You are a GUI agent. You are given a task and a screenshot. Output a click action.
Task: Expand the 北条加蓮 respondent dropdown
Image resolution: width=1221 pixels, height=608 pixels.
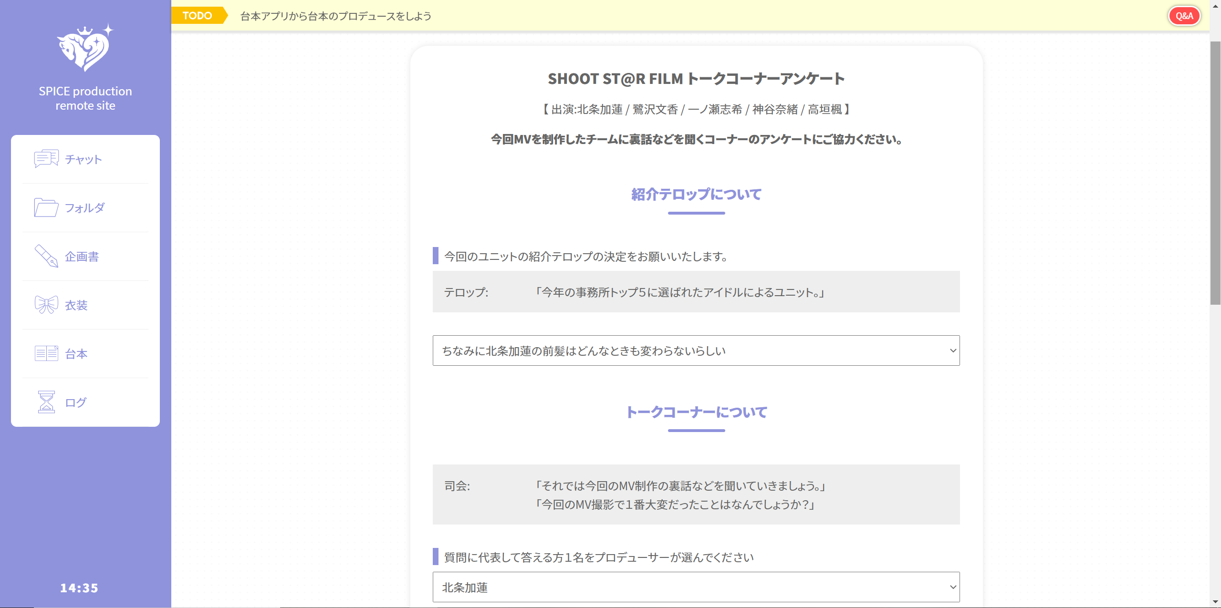[695, 587]
